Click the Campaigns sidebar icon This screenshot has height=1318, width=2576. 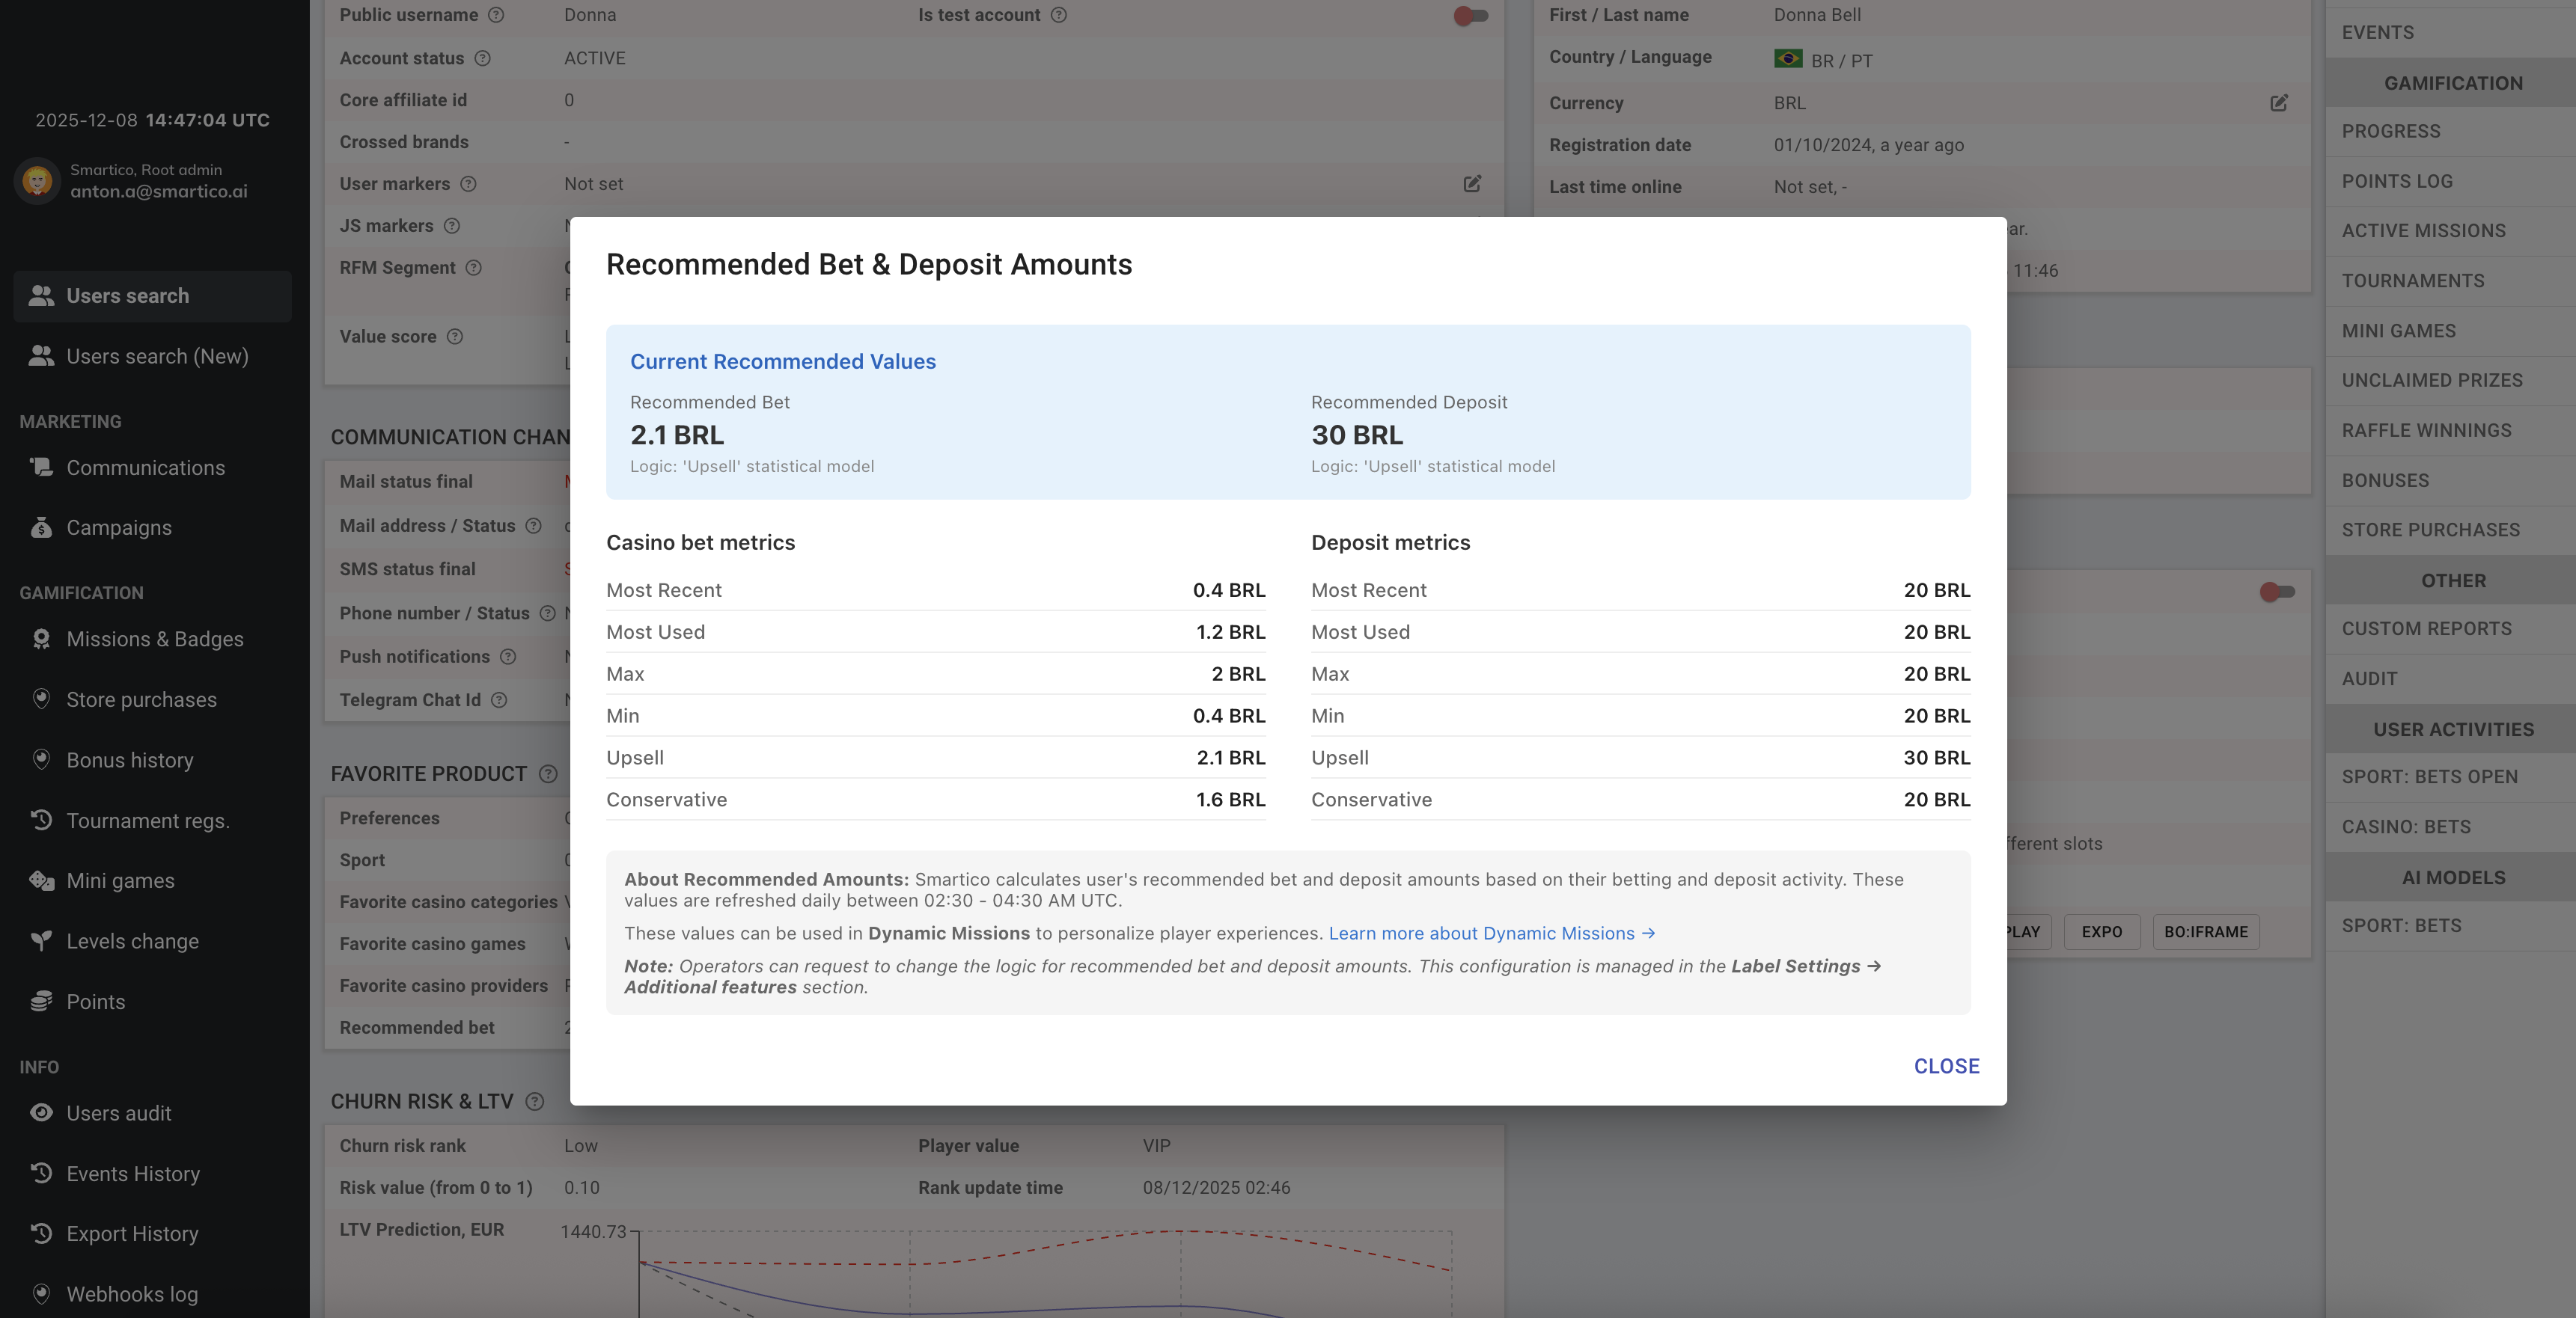pyautogui.click(x=41, y=527)
